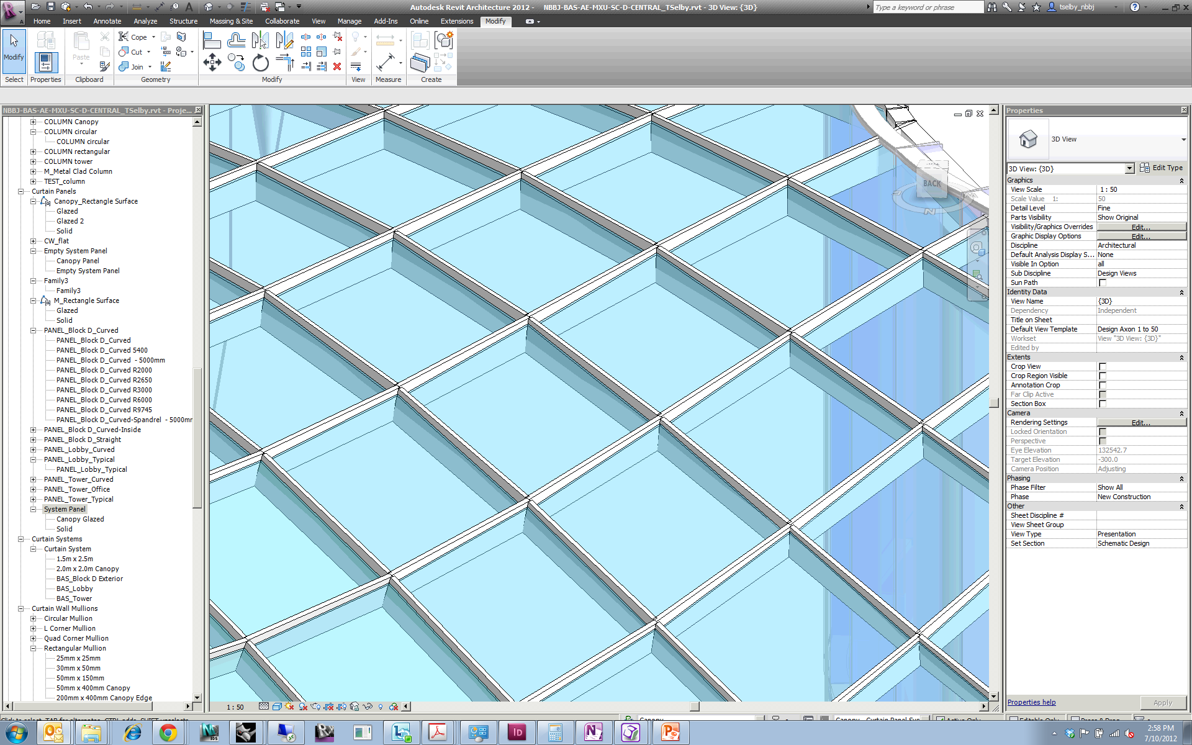Toggle the Properties palette button in ribbon

click(x=46, y=63)
